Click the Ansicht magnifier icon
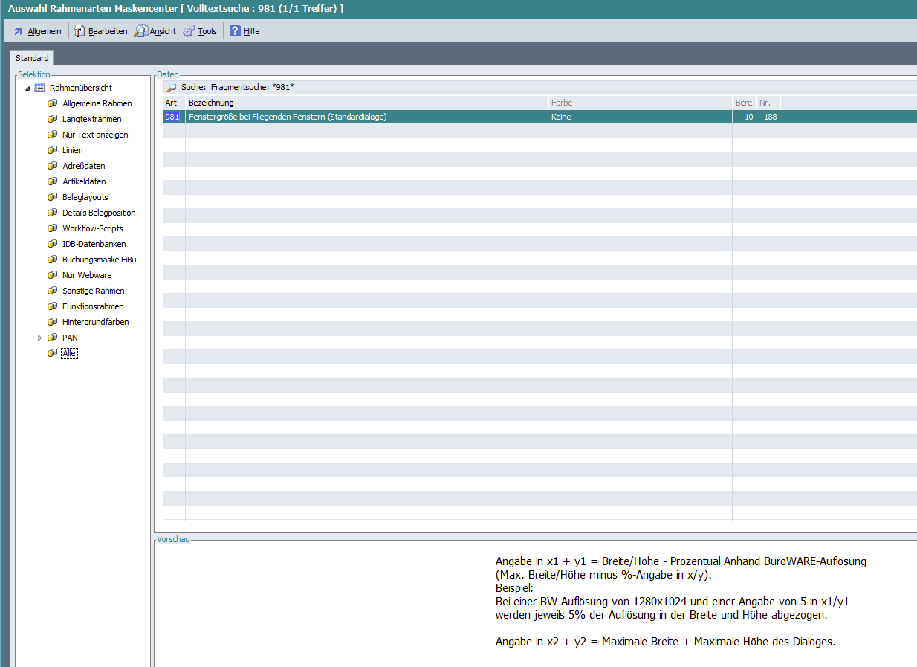This screenshot has width=917, height=667. pyautogui.click(x=140, y=31)
